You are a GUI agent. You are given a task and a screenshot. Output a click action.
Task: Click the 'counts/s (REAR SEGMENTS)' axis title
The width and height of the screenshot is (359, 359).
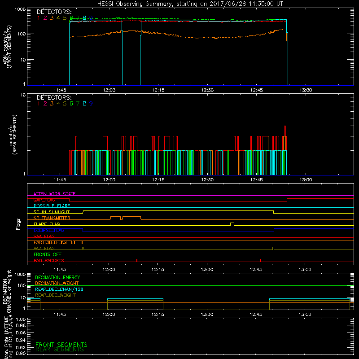point(13,135)
